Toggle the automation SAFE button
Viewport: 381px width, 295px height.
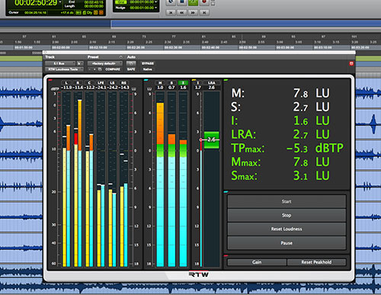[131, 69]
